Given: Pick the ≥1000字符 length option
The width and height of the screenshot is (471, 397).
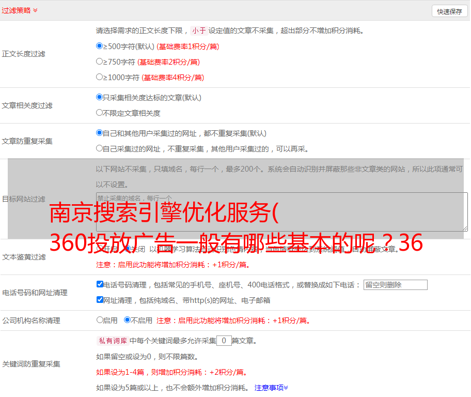Looking at the screenshot, I should click(99, 77).
